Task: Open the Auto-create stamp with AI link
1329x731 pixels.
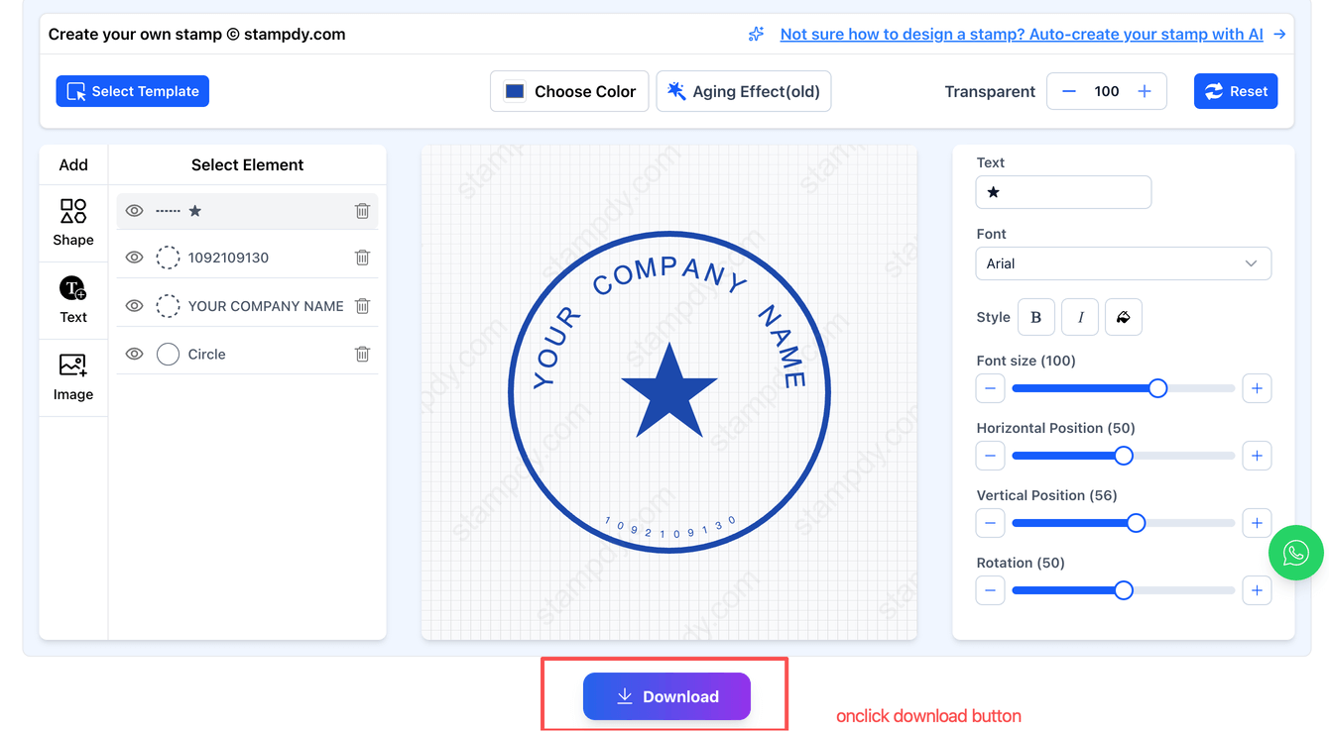Action: pos(1022,34)
